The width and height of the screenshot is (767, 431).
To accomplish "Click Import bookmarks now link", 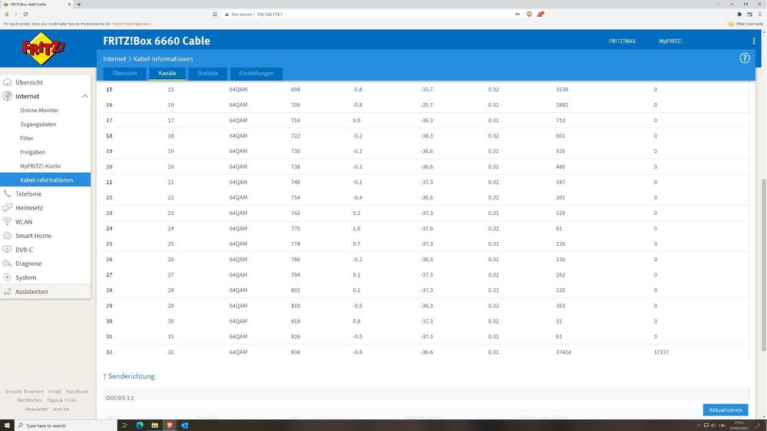I will (132, 24).
